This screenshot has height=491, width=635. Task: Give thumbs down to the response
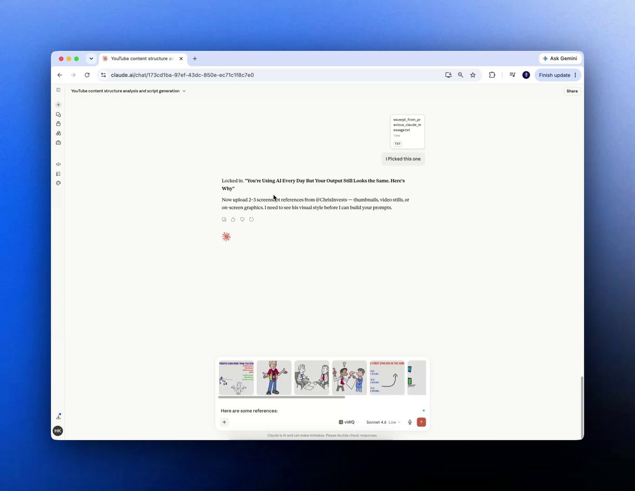tap(242, 219)
